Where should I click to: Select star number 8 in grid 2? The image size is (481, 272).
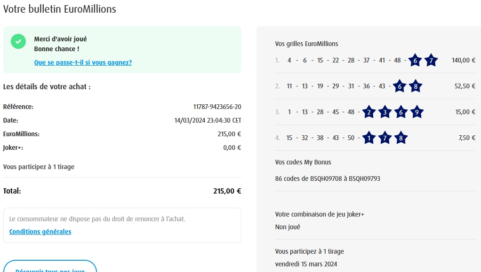click(x=416, y=86)
